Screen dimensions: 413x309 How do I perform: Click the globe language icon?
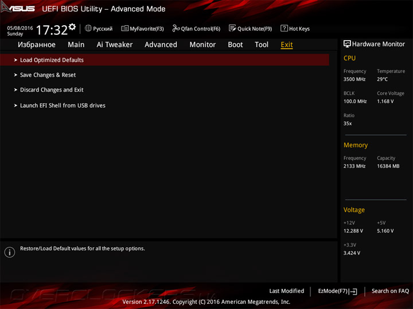point(88,28)
